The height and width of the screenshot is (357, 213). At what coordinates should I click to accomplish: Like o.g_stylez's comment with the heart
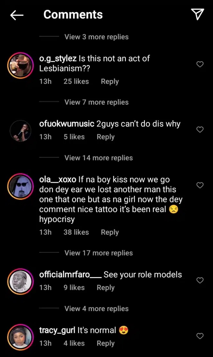pos(200,65)
